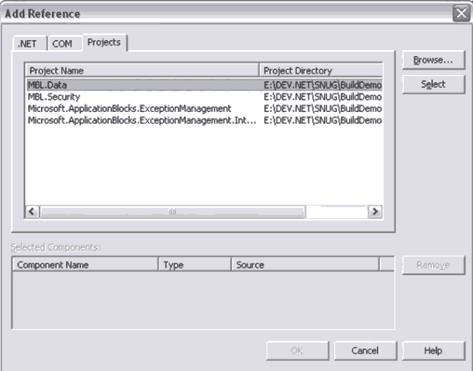Click the Browse... button

coord(433,60)
